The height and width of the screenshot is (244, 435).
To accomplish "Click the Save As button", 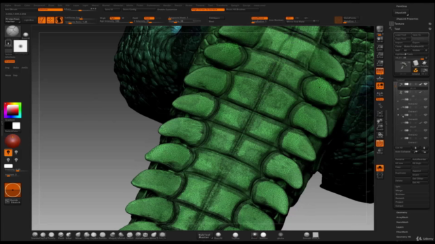I will coord(420,35).
